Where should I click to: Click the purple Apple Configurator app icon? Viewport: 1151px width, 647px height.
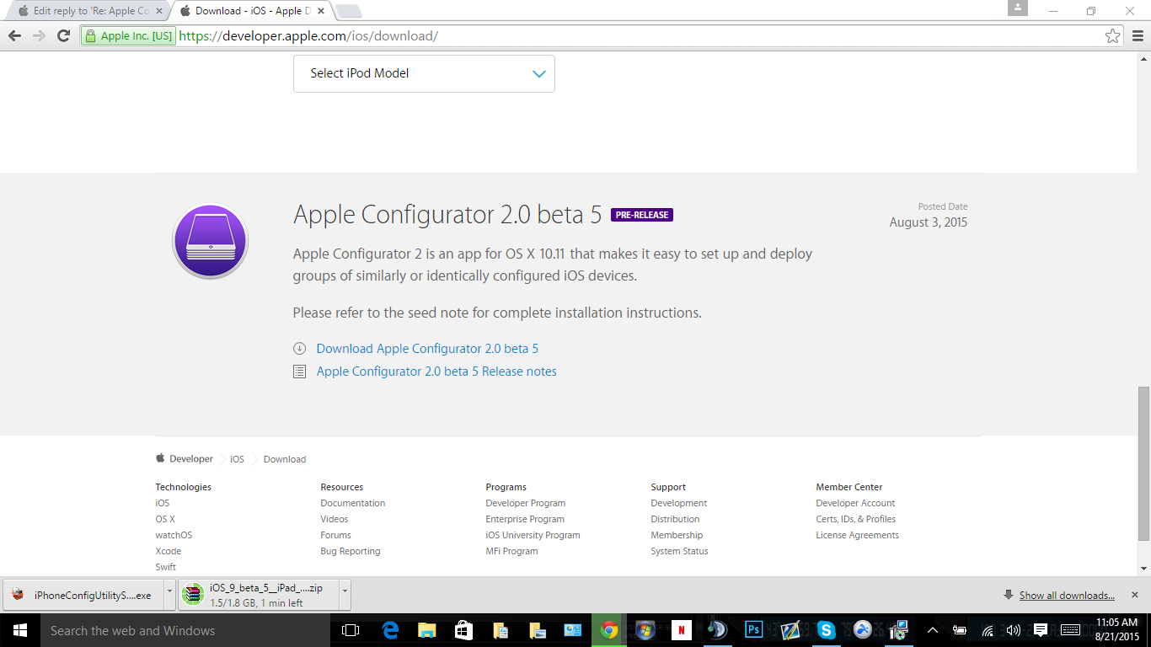point(210,242)
